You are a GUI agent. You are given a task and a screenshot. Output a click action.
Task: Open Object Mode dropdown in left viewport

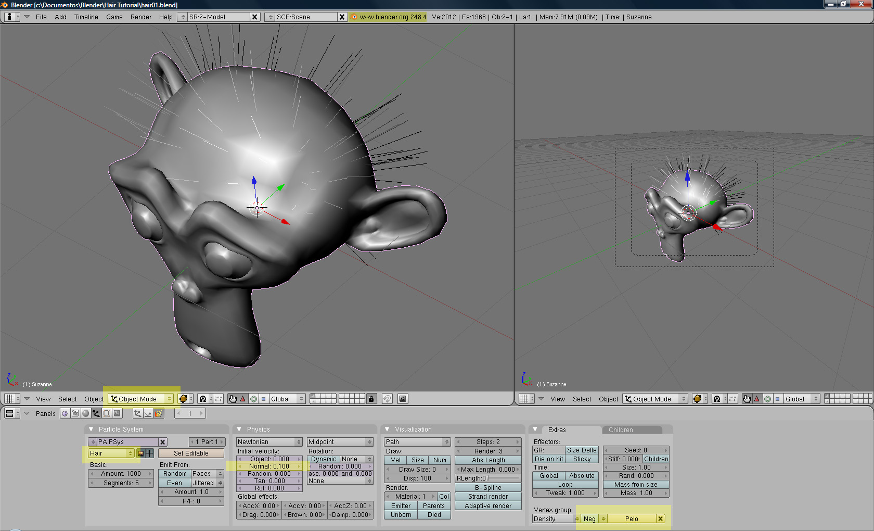[x=141, y=399]
